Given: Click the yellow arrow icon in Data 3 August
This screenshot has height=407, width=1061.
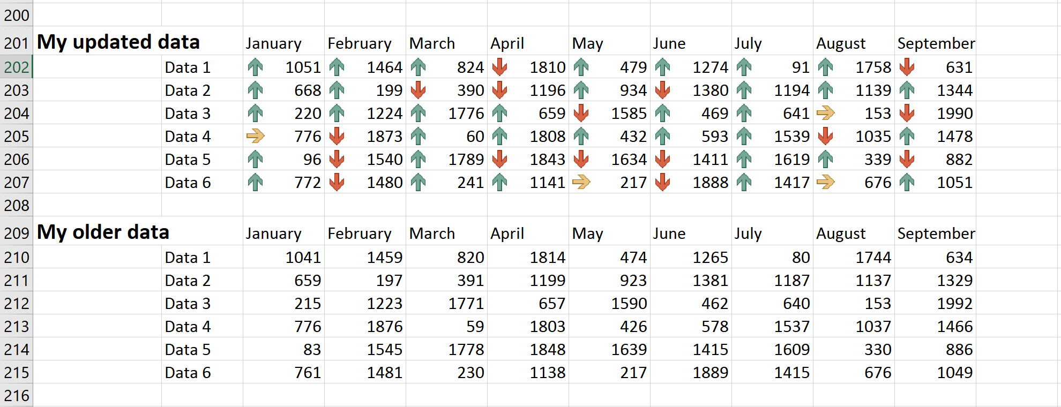Looking at the screenshot, I should pos(826,113).
